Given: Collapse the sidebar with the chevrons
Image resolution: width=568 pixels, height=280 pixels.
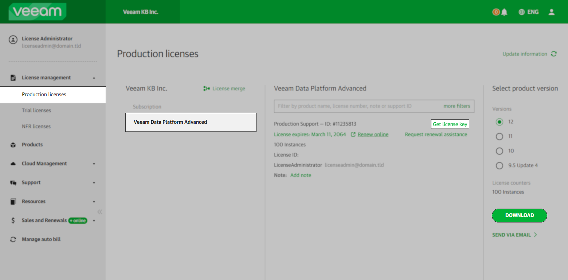Looking at the screenshot, I should 99,212.
